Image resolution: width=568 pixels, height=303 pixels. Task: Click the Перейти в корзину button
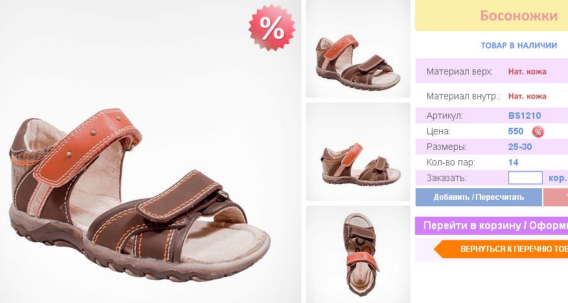(491, 226)
